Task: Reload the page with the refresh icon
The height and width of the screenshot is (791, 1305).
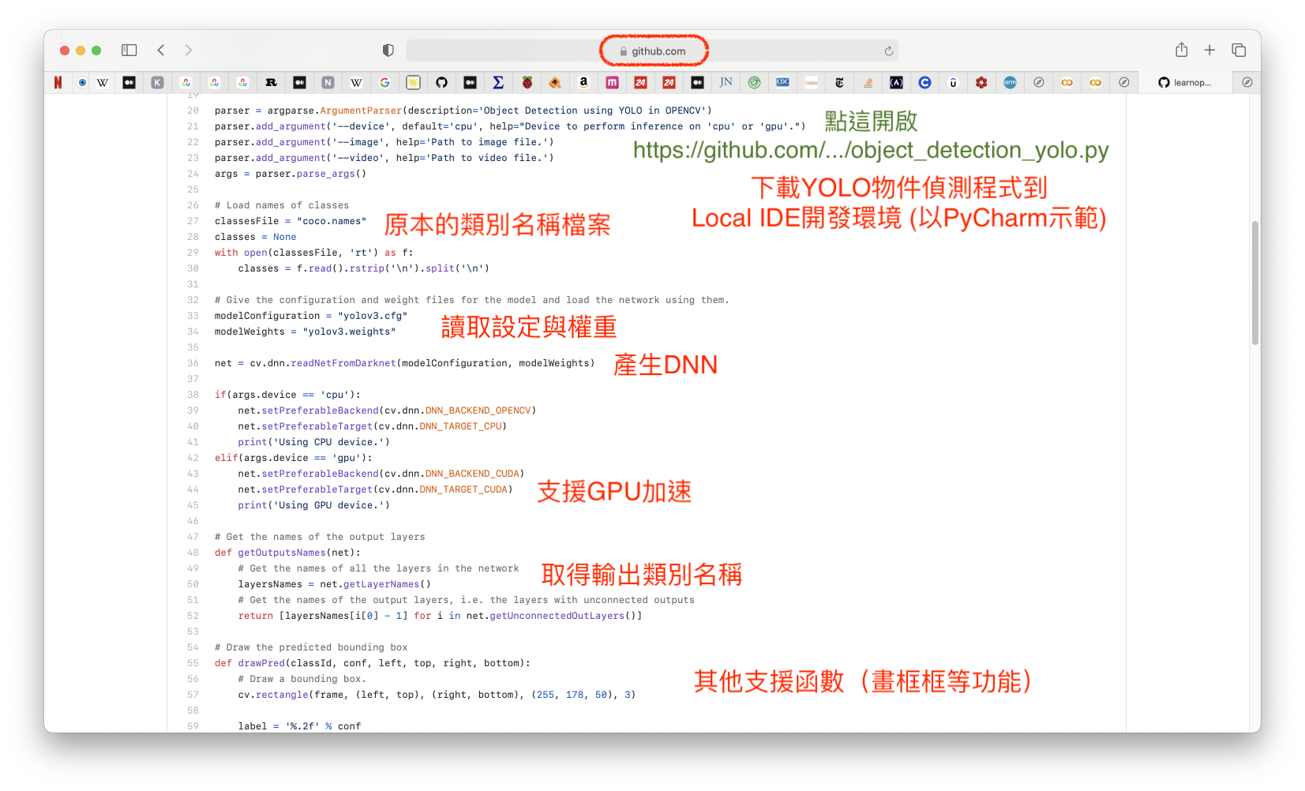Action: [888, 51]
